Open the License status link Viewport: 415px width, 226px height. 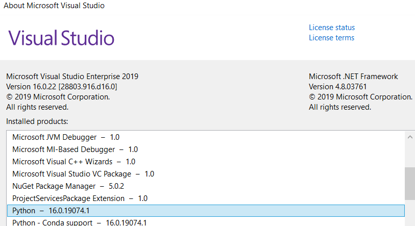tap(332, 28)
